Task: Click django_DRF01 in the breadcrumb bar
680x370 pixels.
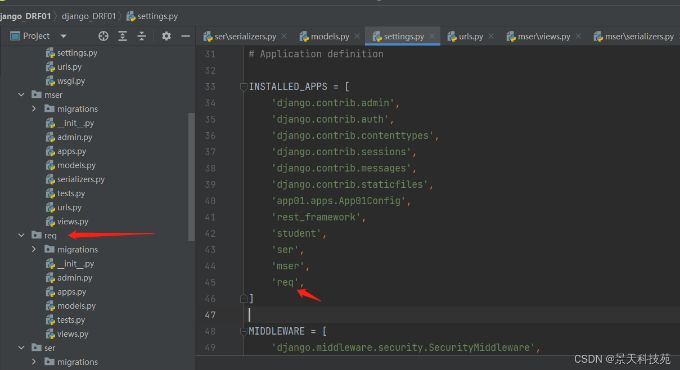Action: pos(89,16)
